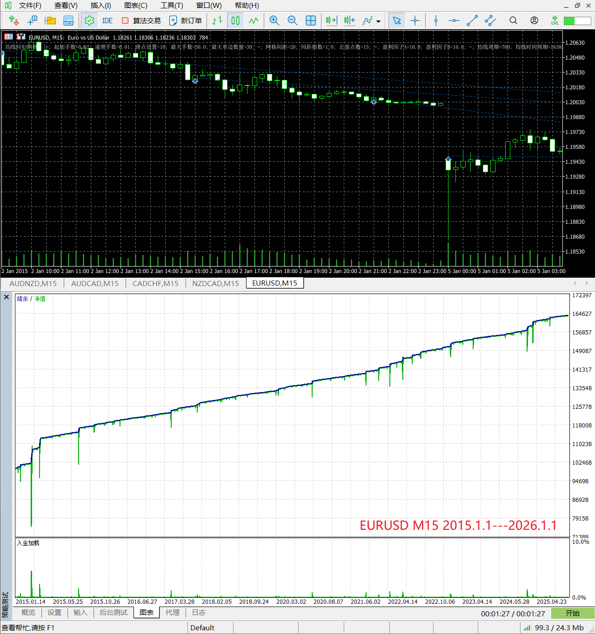Open the search magnifier icon
The image size is (595, 634).
(x=513, y=20)
